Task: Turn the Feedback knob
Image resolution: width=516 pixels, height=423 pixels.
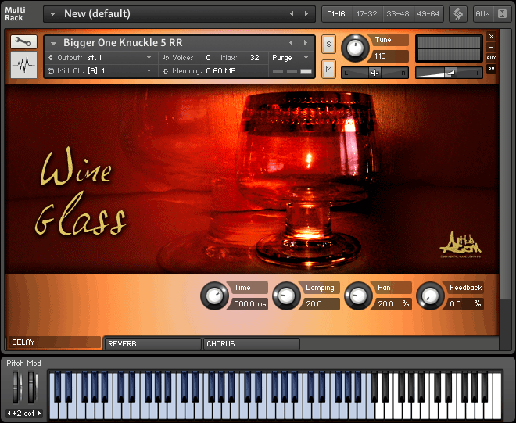Action: click(x=430, y=296)
